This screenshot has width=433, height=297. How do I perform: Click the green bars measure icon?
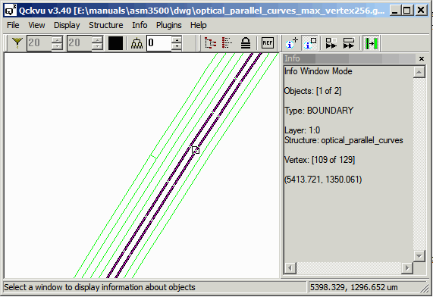372,43
